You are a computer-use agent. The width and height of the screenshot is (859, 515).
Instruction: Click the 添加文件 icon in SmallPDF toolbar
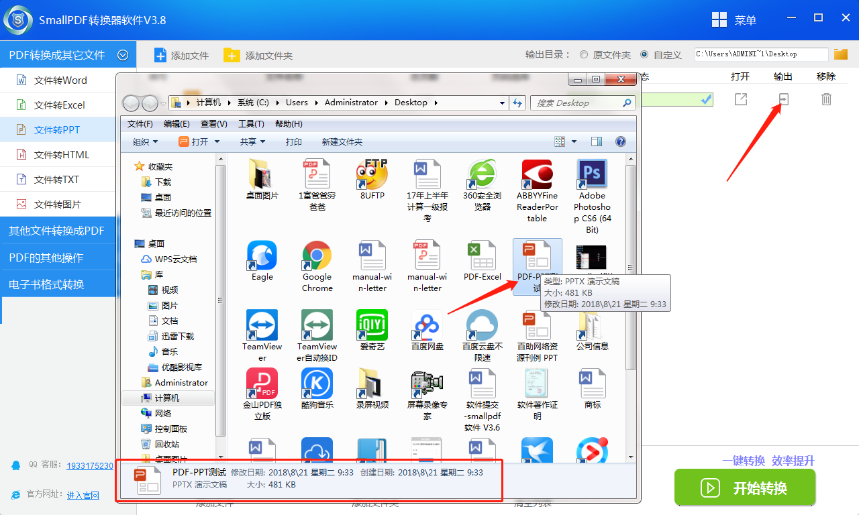pyautogui.click(x=160, y=55)
